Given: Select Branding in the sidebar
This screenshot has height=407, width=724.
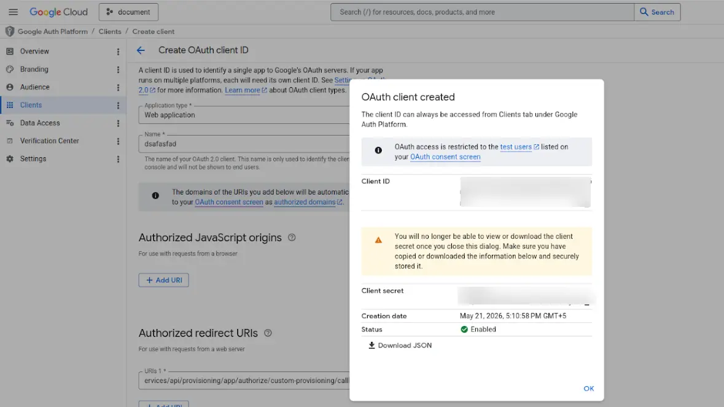Looking at the screenshot, I should point(34,69).
